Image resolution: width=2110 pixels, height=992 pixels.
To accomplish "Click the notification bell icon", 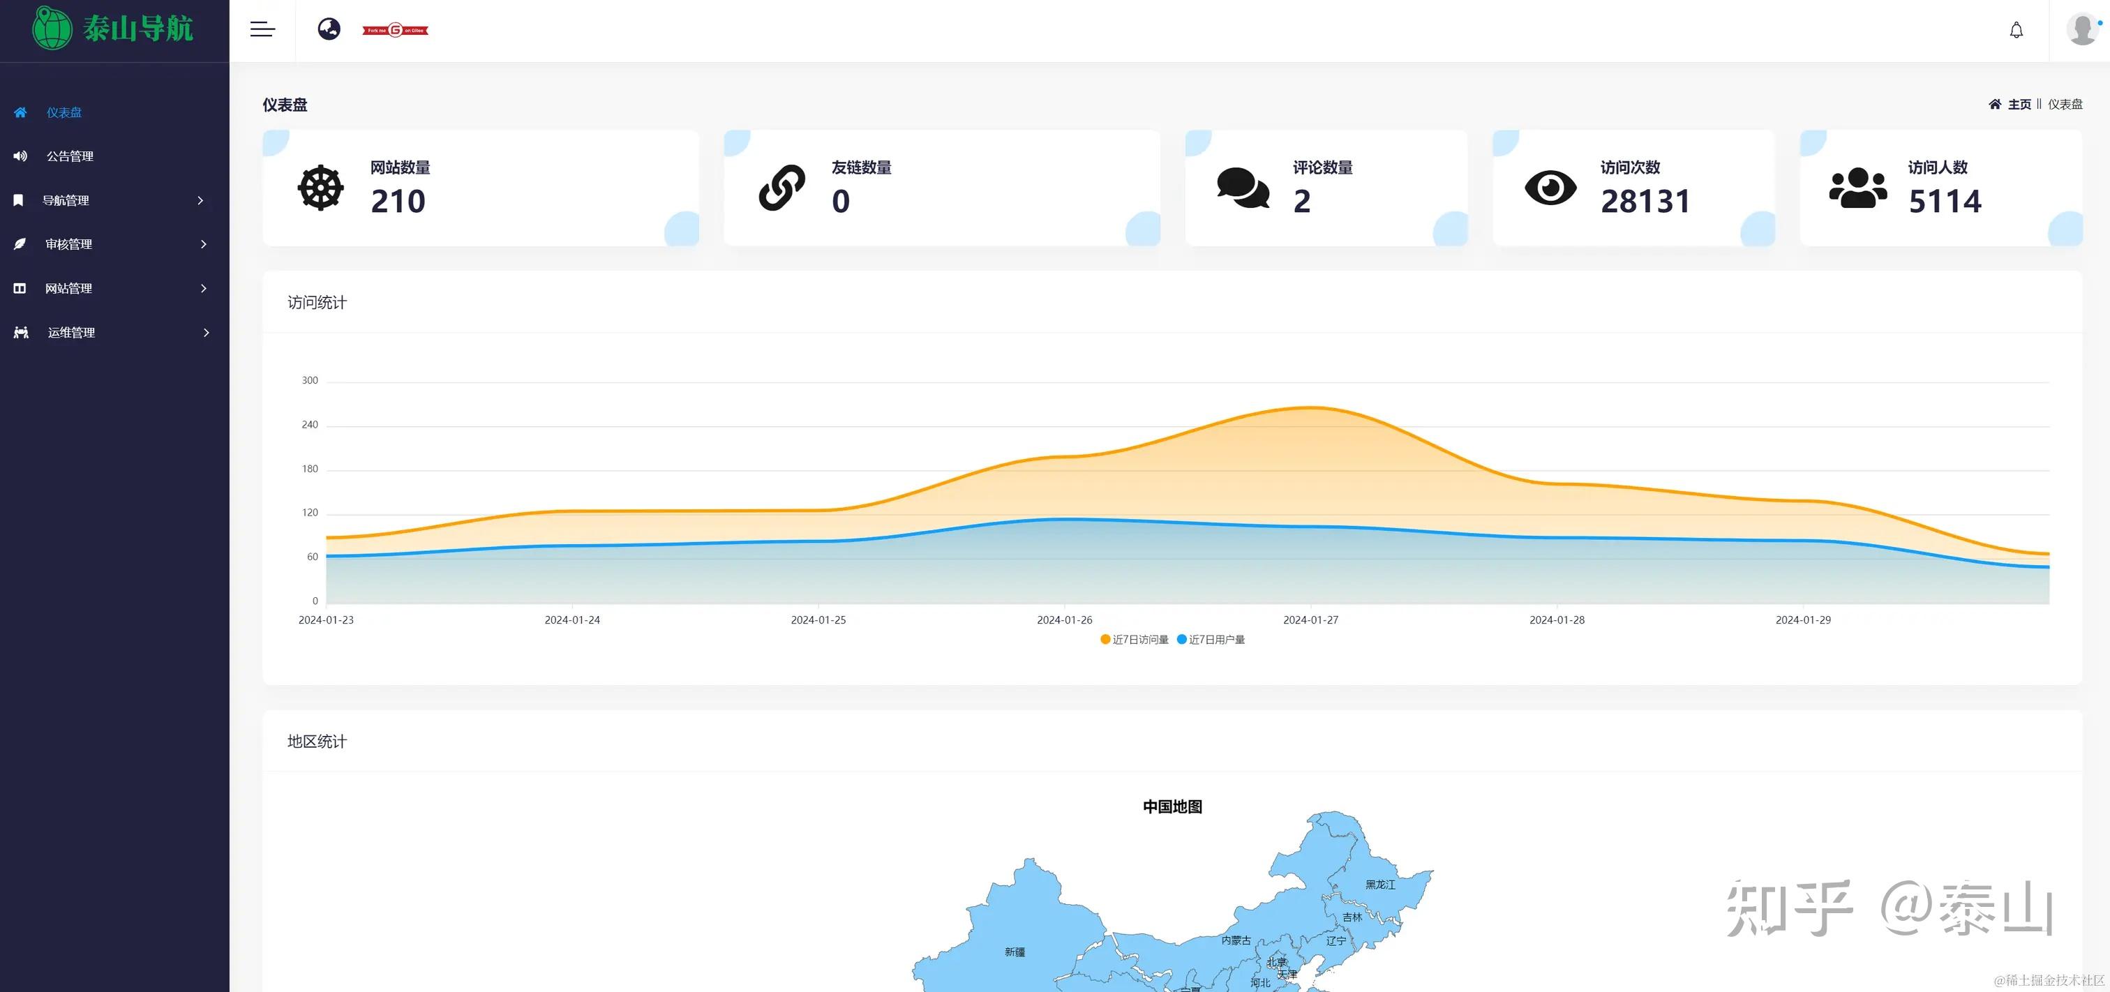I will tap(2017, 29).
